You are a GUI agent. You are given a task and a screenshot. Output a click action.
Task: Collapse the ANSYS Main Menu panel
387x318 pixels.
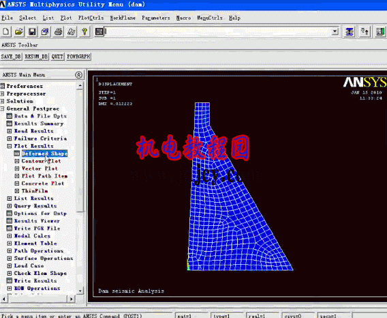coord(78,75)
